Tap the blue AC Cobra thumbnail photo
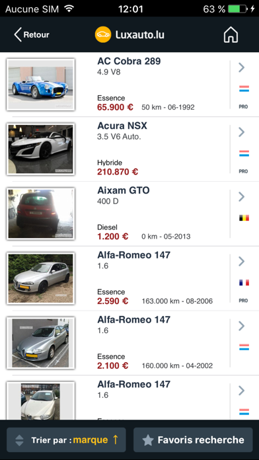This screenshot has width=259, height=460. click(x=40, y=85)
